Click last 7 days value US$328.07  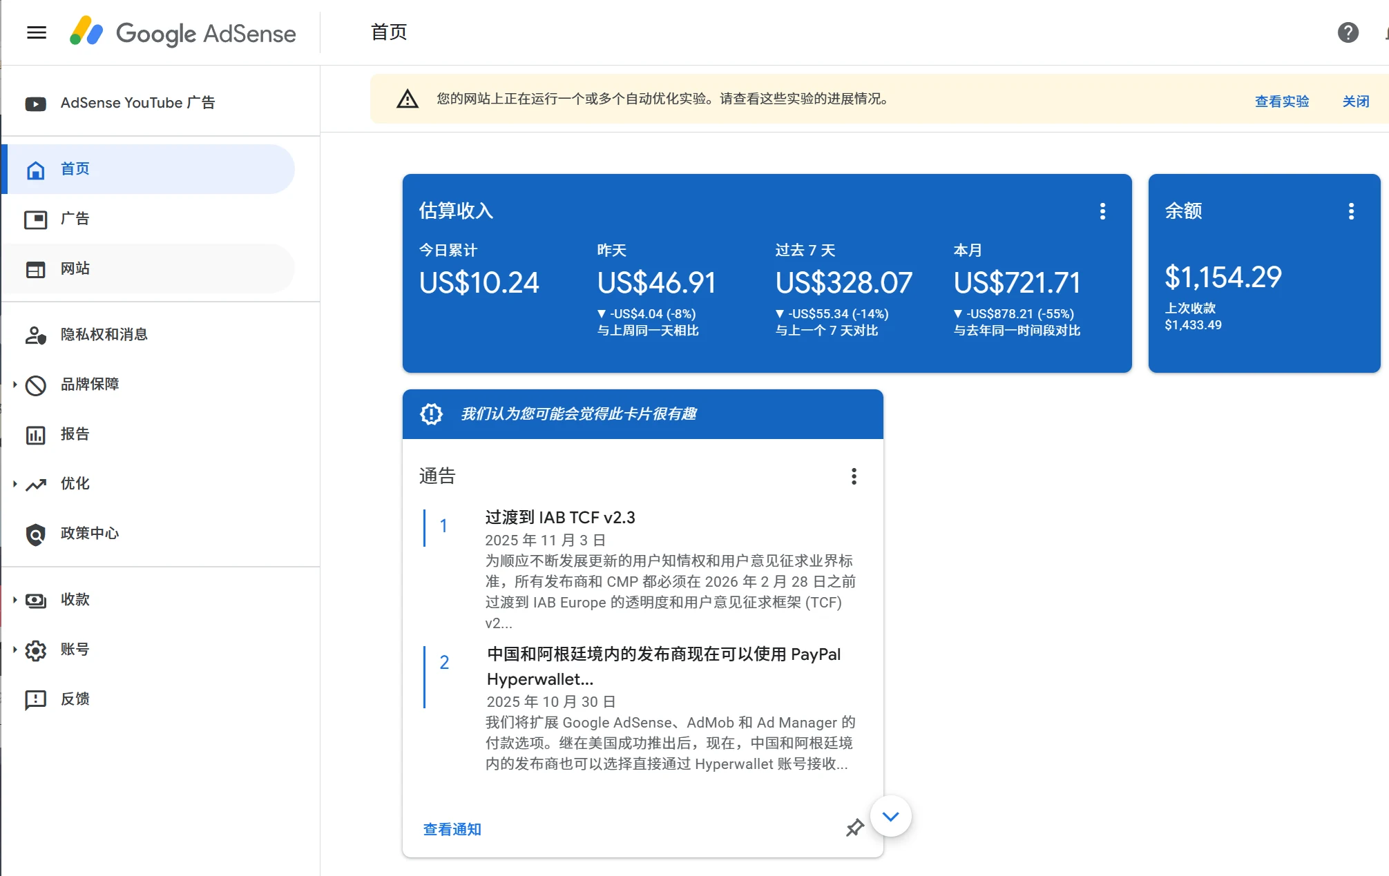coord(843,283)
